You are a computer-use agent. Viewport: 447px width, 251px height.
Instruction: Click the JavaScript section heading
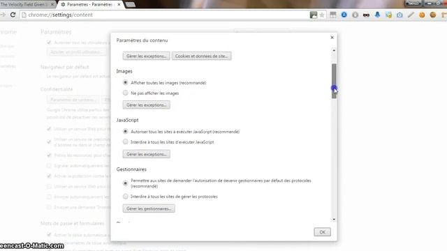pyautogui.click(x=127, y=120)
